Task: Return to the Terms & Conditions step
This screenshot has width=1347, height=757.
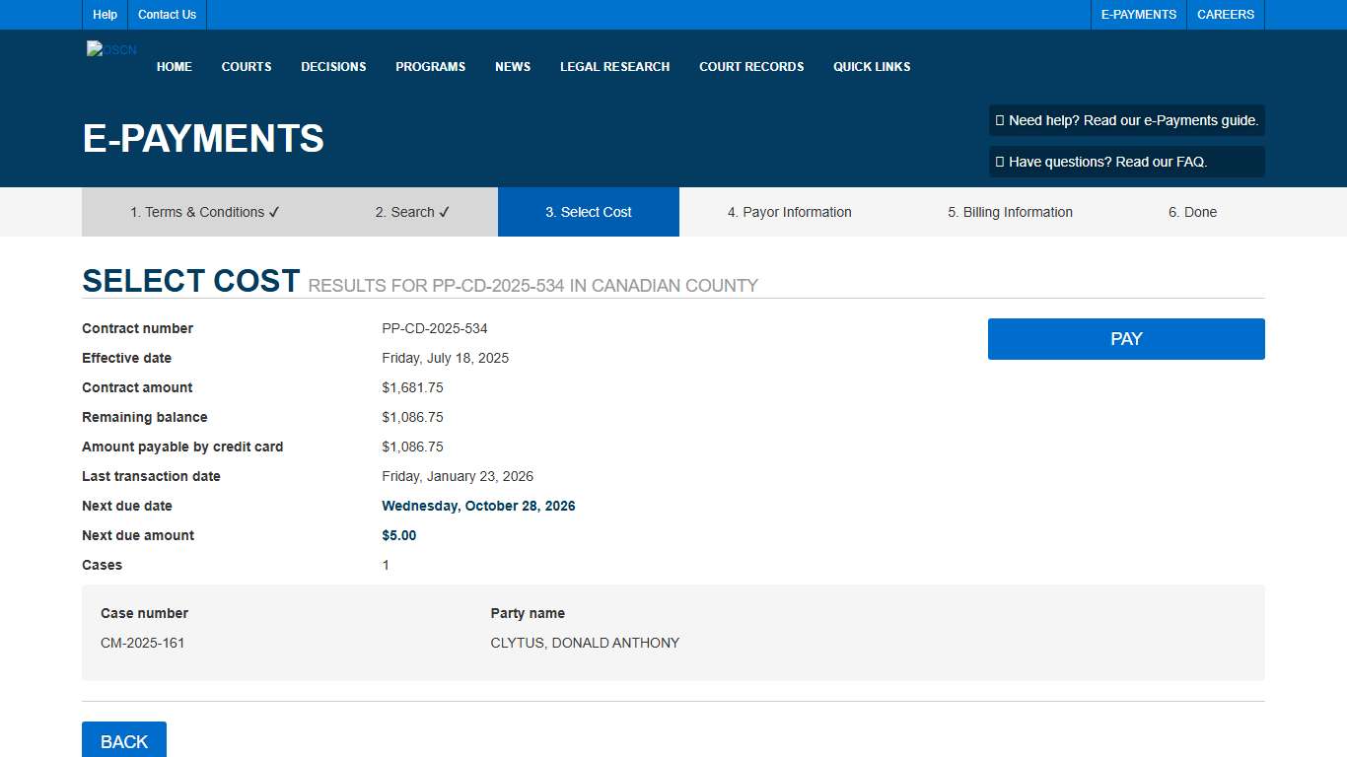Action: tap(197, 211)
